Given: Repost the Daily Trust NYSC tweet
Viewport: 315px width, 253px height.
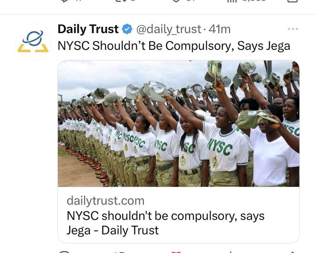Looking at the screenshot, I should click(119, 252).
